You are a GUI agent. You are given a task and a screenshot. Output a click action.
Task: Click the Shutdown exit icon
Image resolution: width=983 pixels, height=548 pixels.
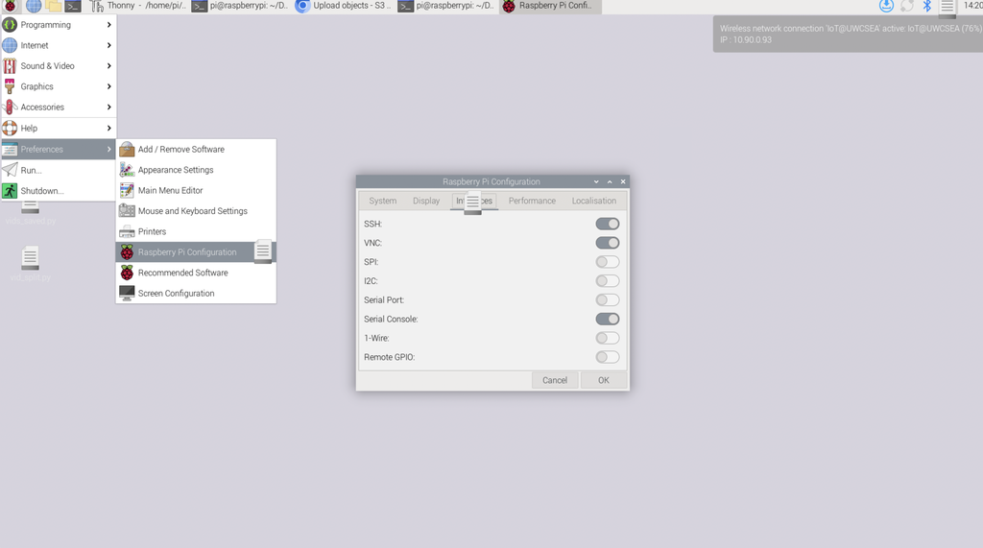pos(10,191)
